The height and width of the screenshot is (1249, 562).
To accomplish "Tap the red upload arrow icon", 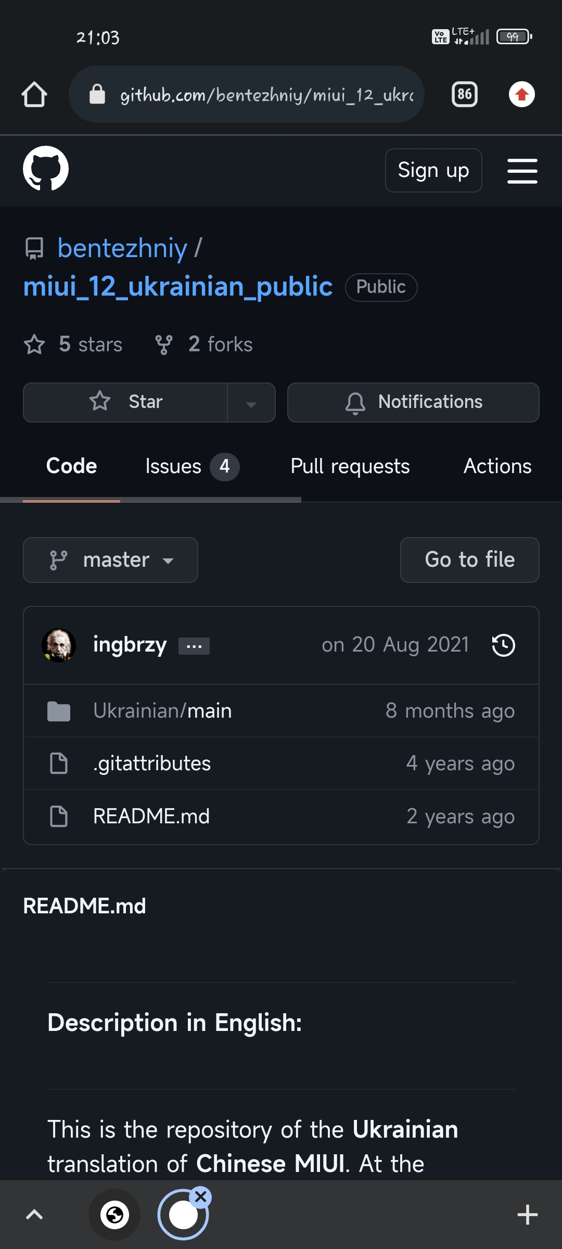I will 521,94.
